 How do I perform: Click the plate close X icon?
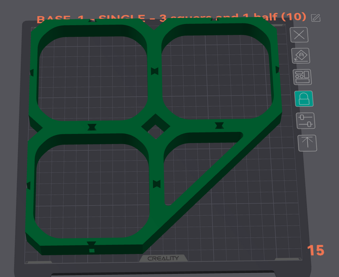[x=299, y=35]
